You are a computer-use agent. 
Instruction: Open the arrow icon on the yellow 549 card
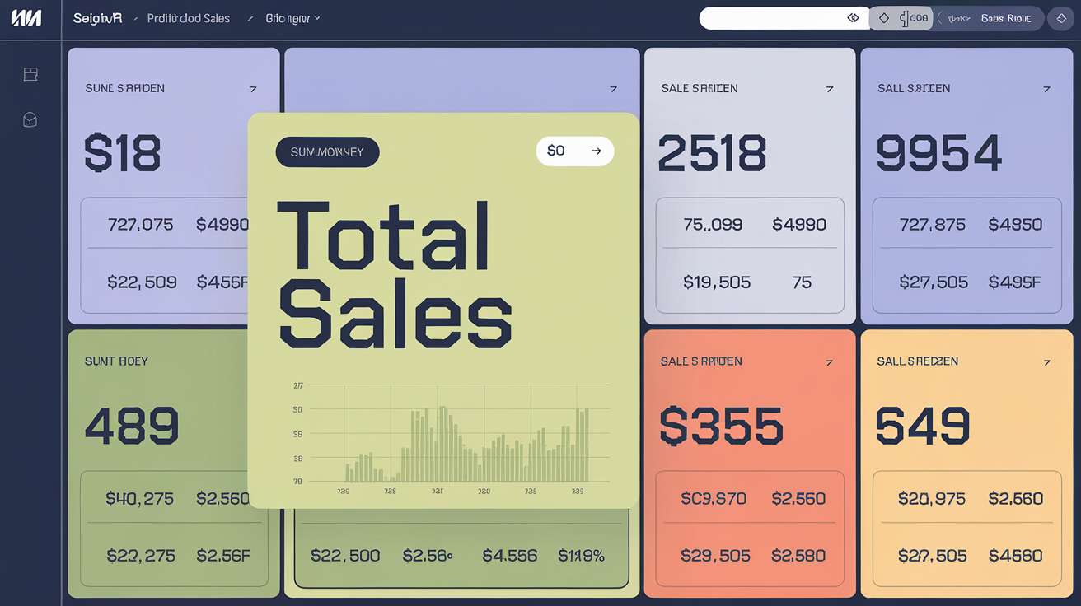pos(1046,362)
